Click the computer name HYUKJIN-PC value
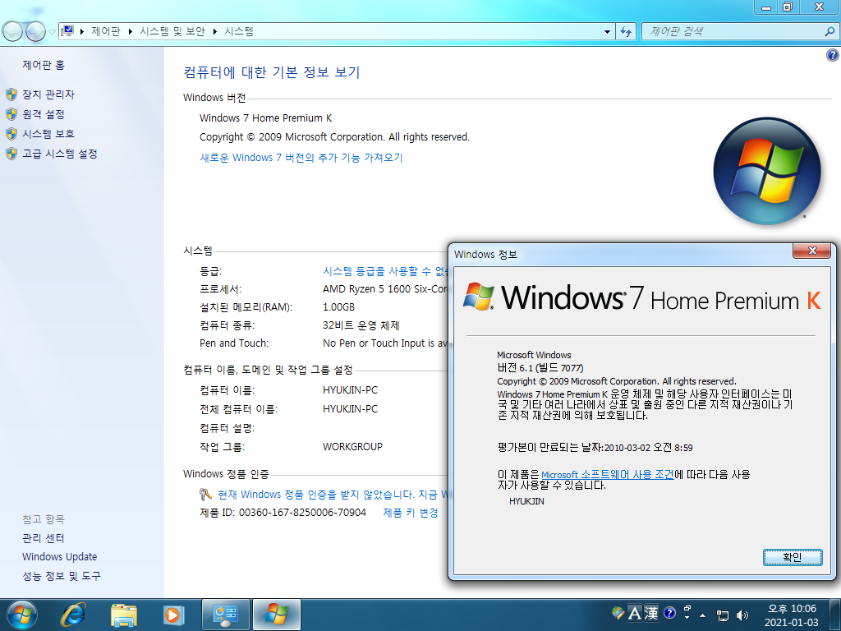Screen dimensions: 841x631 click(350, 390)
